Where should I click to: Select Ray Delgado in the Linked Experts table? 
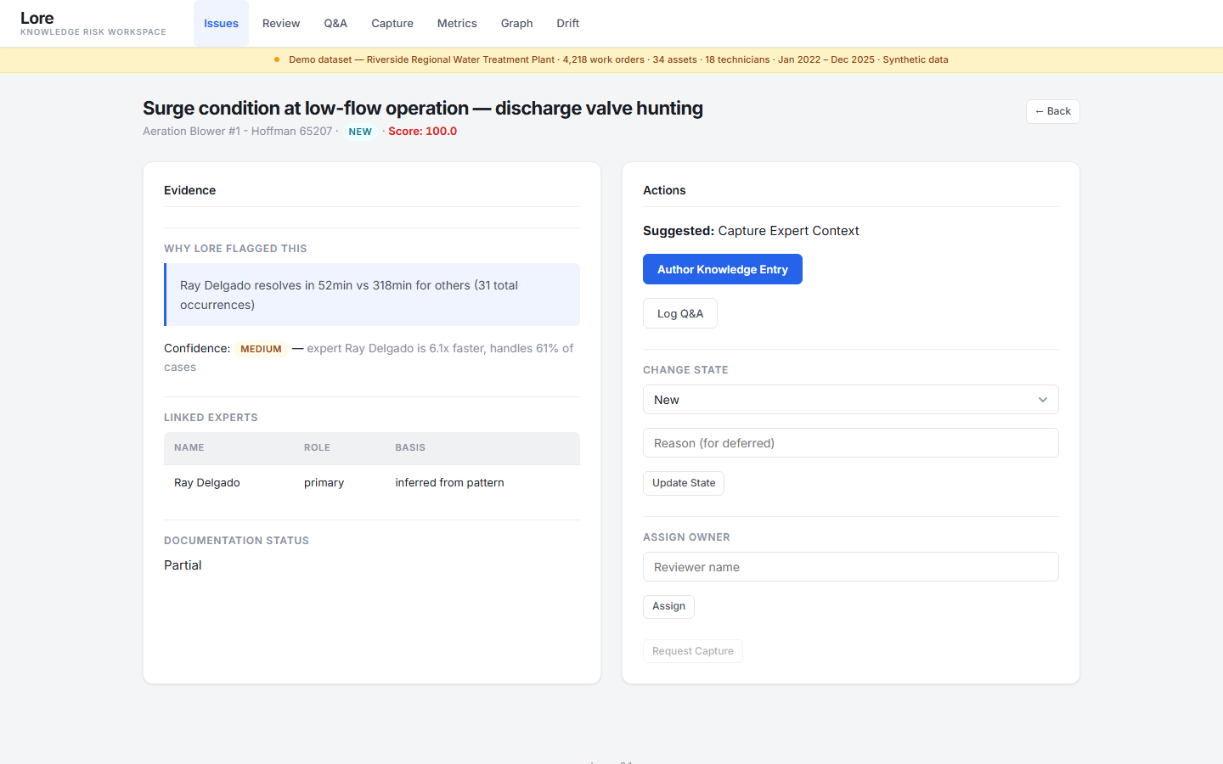[x=206, y=482]
